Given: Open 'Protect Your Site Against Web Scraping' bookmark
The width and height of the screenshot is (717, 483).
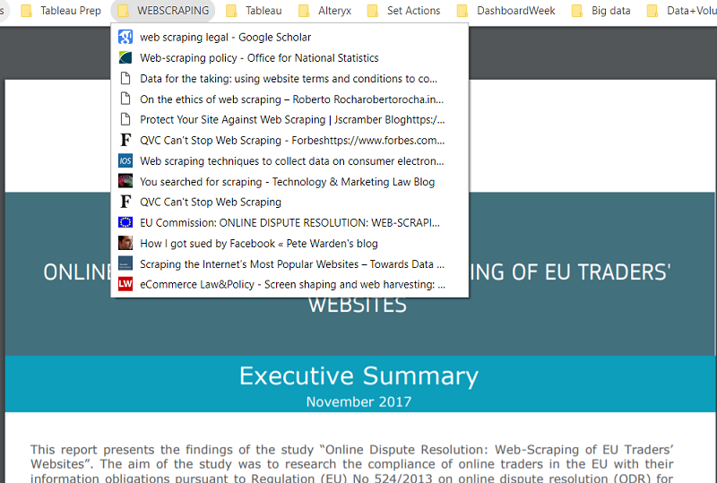Looking at the screenshot, I should 289,119.
